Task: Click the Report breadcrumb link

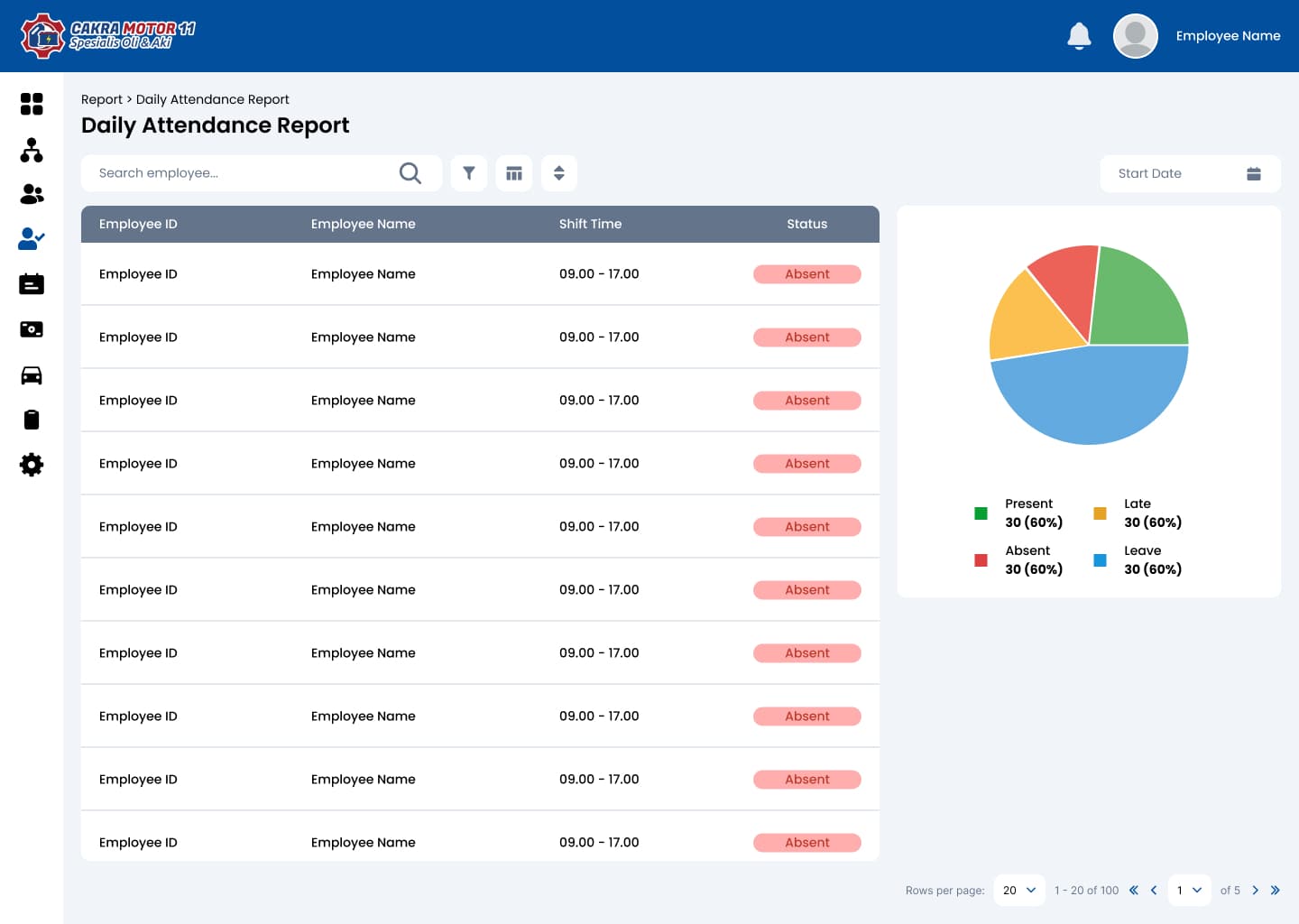Action: pos(102,99)
